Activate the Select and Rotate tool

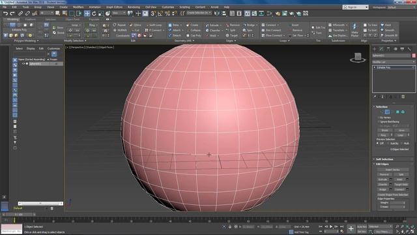[x=94, y=13]
